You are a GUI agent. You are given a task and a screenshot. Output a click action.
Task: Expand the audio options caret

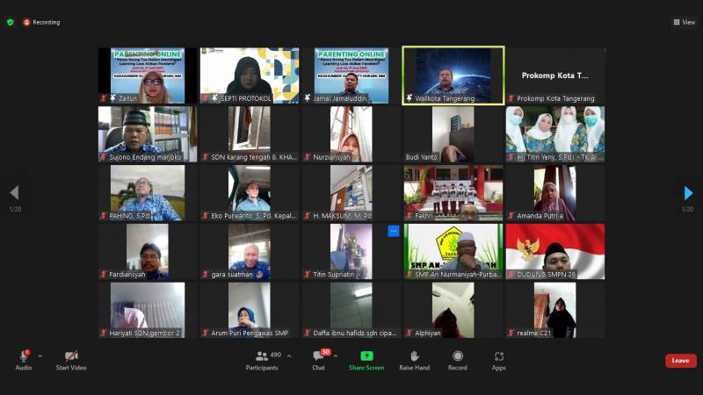click(40, 356)
